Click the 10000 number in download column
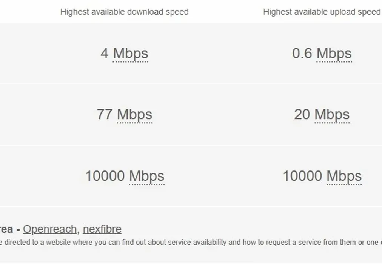This screenshot has height=264, width=382. [105, 176]
